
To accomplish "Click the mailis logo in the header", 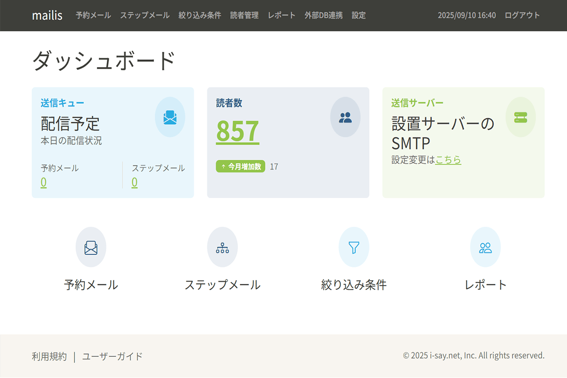I will coord(47,15).
